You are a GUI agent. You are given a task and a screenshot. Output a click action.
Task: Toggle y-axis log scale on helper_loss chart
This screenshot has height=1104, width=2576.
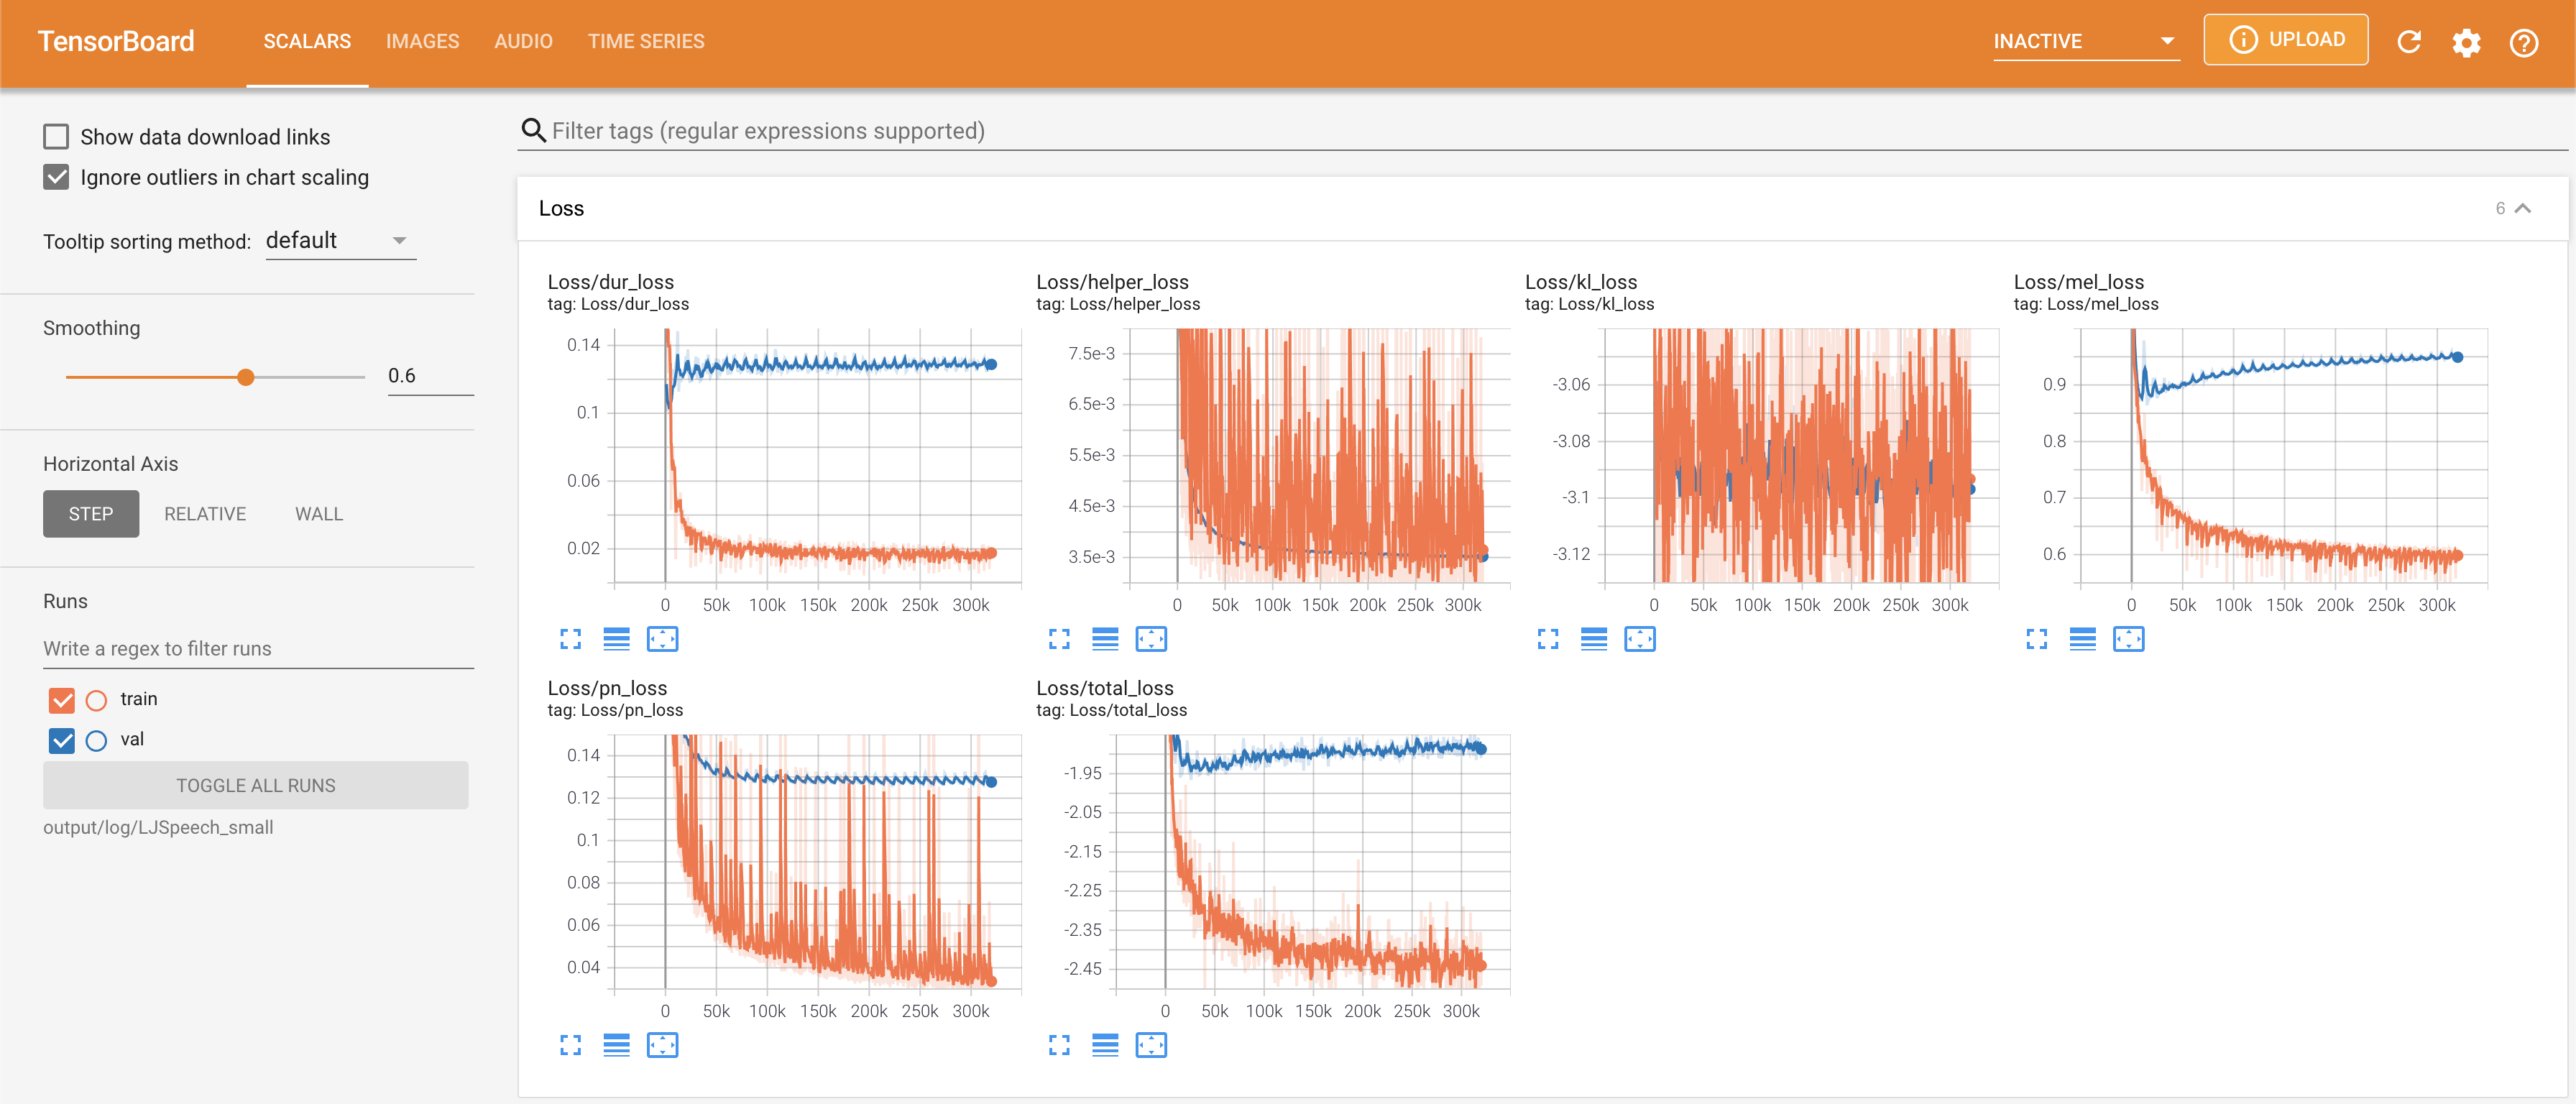pos(1105,639)
